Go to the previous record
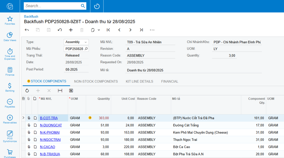This screenshot has height=158, width=284. (x=119, y=30)
